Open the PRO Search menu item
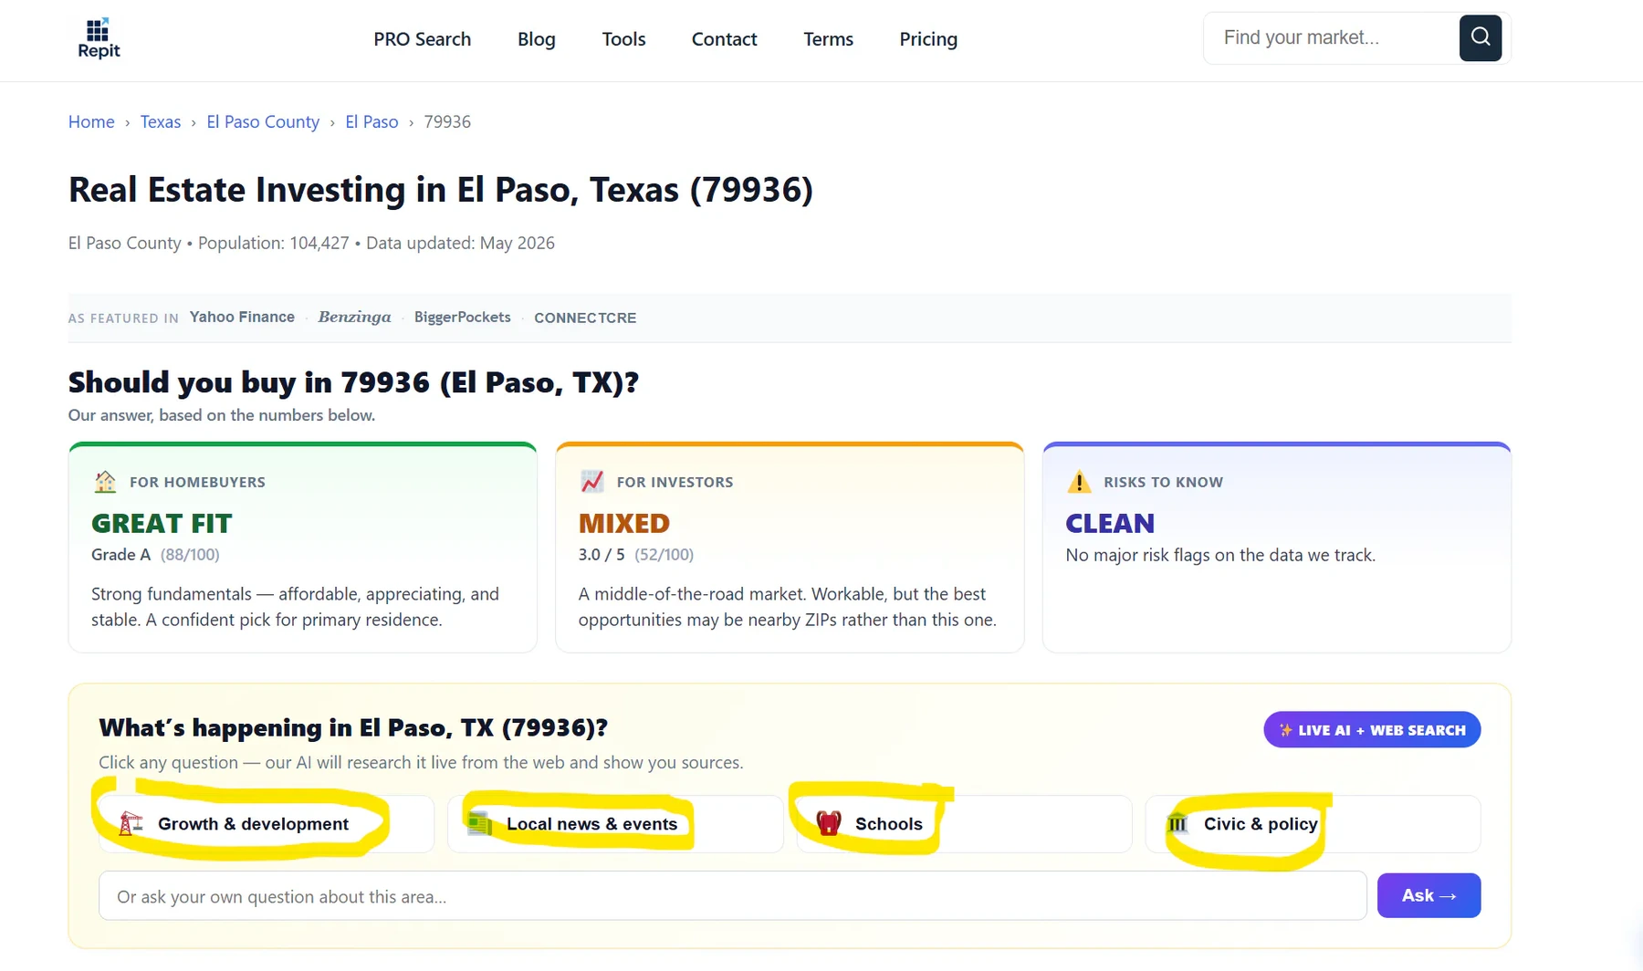The image size is (1643, 971). 423,39
